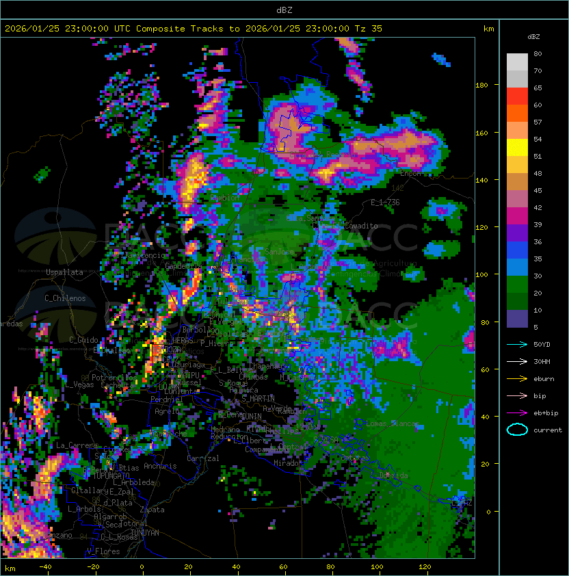Click the Composite Tracks timestamp header text
This screenshot has height=576, width=569.
194,29
